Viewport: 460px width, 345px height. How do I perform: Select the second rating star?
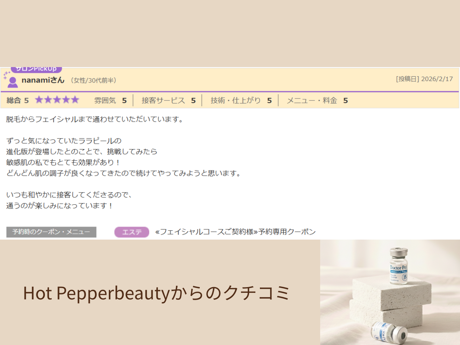pyautogui.click(x=48, y=100)
